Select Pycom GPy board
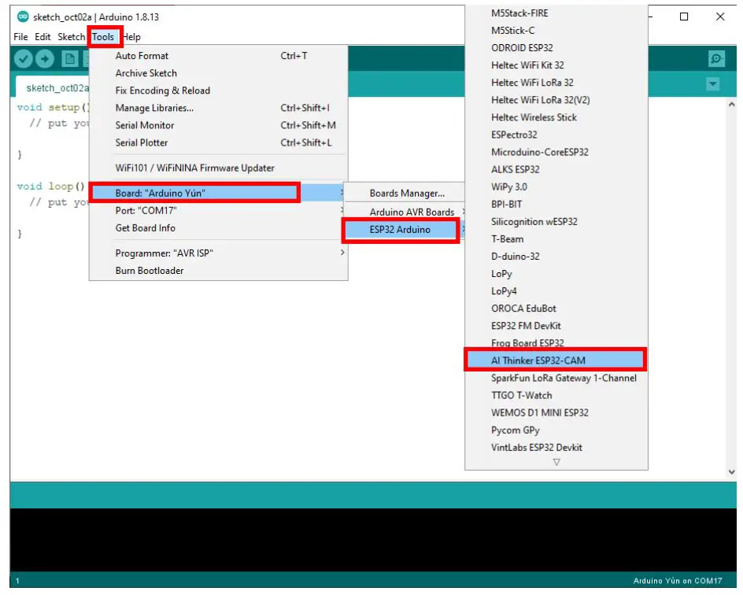Image resolution: width=743 pixels, height=595 pixels. tap(556, 431)
